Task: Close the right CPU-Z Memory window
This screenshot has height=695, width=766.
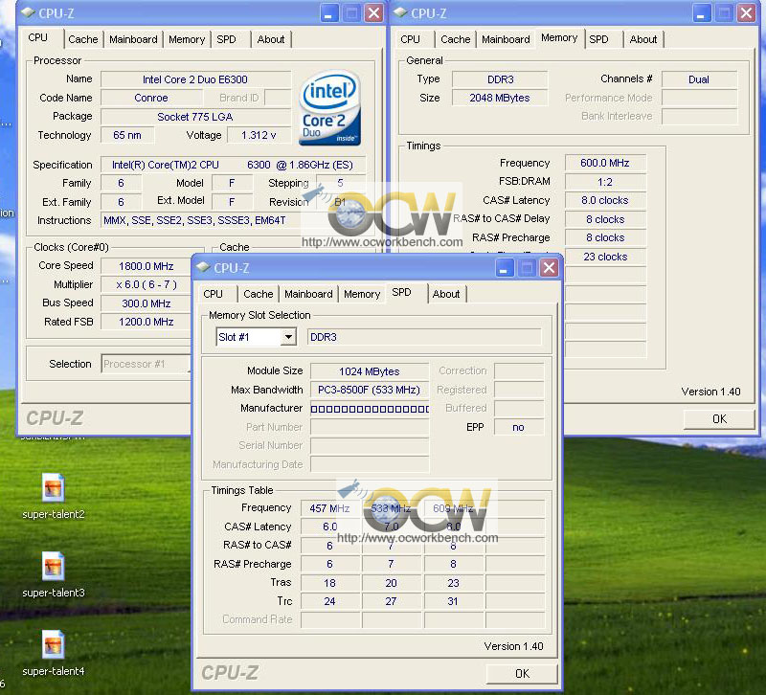Action: pyautogui.click(x=746, y=13)
